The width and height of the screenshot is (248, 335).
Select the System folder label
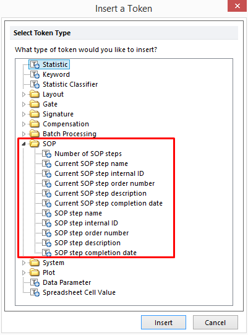tap(53, 263)
